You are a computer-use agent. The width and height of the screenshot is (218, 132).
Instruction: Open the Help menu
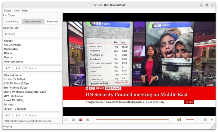25,11
